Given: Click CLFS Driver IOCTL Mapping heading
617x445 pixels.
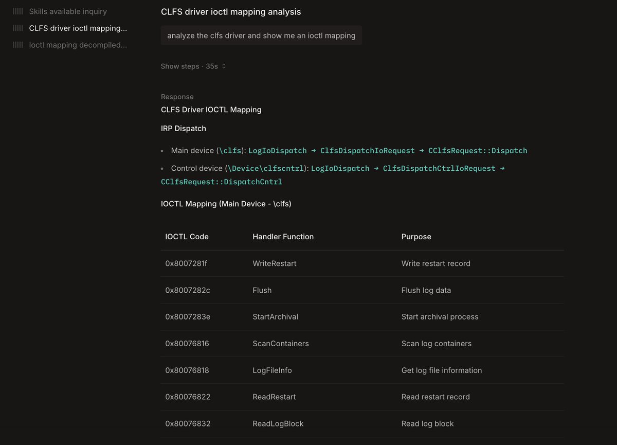Looking at the screenshot, I should [x=211, y=110].
